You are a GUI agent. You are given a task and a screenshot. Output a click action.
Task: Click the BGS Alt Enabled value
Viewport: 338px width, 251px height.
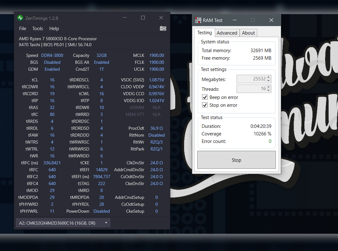(x=101, y=62)
